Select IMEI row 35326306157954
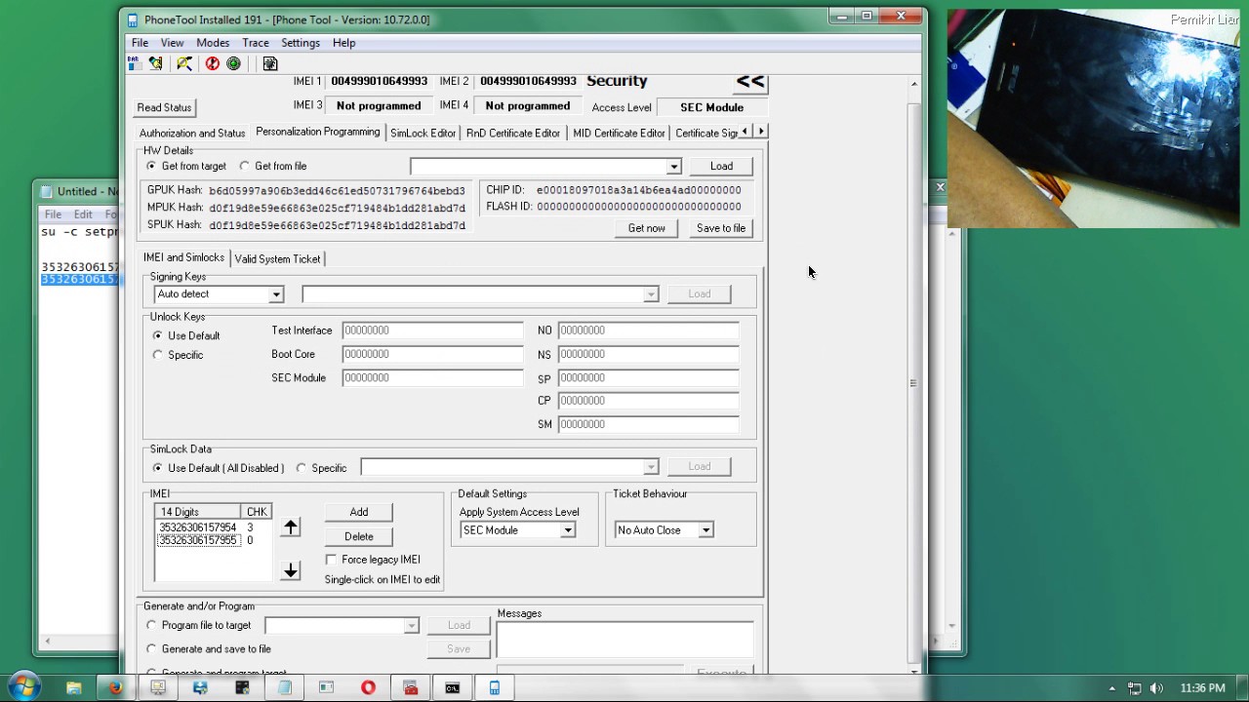This screenshot has height=702, width=1249. pyautogui.click(x=198, y=527)
